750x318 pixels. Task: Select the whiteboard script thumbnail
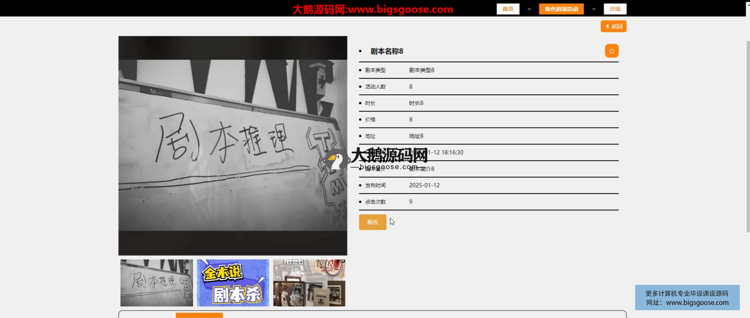(157, 283)
